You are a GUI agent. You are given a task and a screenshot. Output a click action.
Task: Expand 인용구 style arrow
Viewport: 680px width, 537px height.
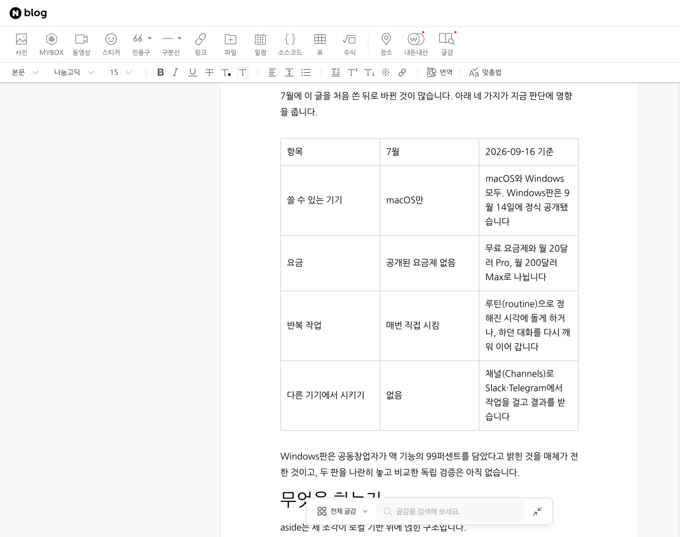pyautogui.click(x=150, y=38)
